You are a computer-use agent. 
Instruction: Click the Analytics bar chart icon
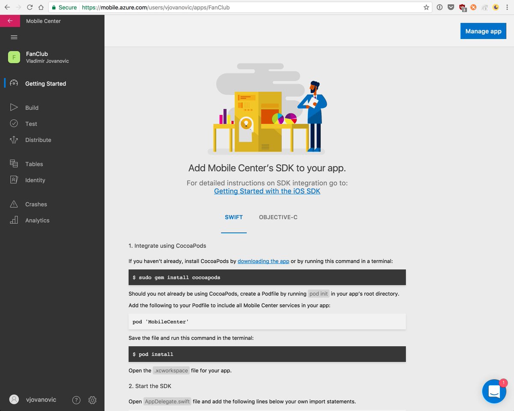[x=14, y=220]
